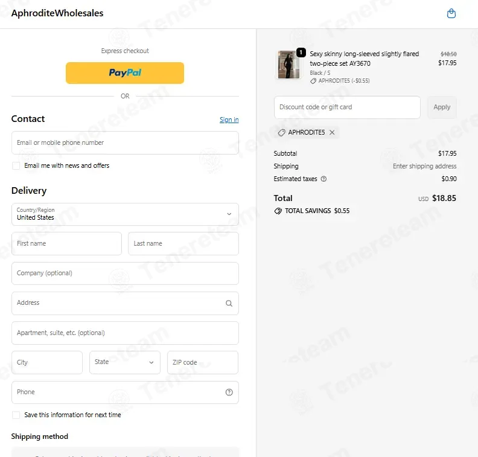Image resolution: width=478 pixels, height=457 pixels.
Task: Select the product thumbnail image
Action: click(x=288, y=65)
